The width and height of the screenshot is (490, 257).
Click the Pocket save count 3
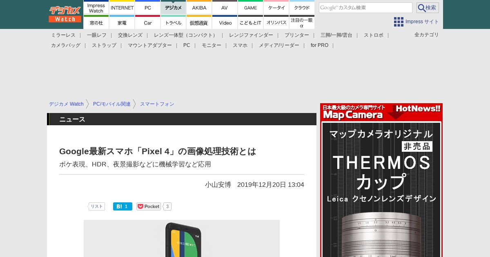click(167, 206)
